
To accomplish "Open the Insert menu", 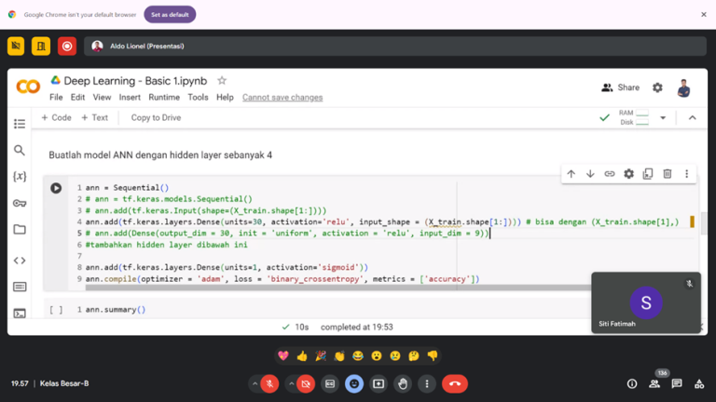I will coord(130,98).
